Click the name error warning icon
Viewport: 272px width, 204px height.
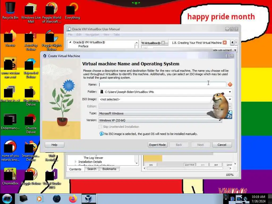point(230,84)
